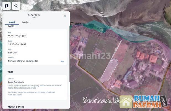Open the search magnifier tool
Image resolution: width=171 pixels, height=111 pixels.
(16, 6)
